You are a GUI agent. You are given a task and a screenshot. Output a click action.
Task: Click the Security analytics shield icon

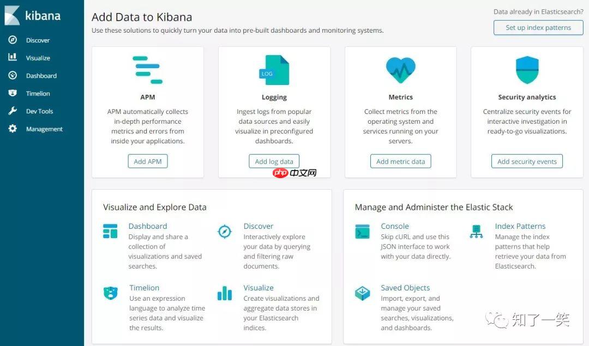point(527,70)
